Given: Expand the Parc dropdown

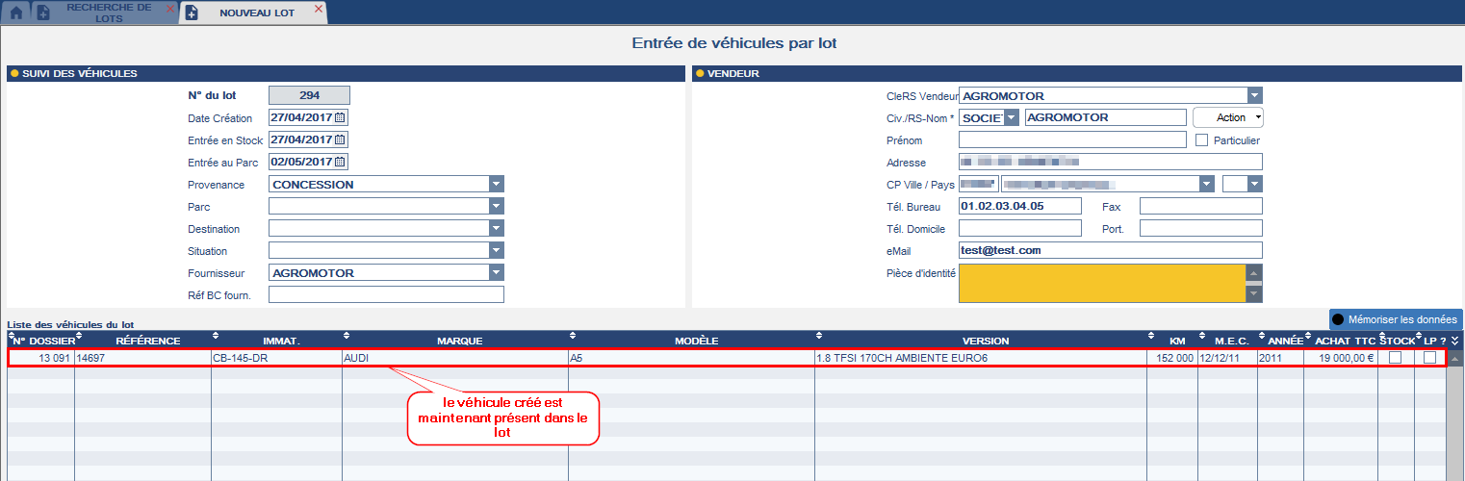Looking at the screenshot, I should point(497,206).
